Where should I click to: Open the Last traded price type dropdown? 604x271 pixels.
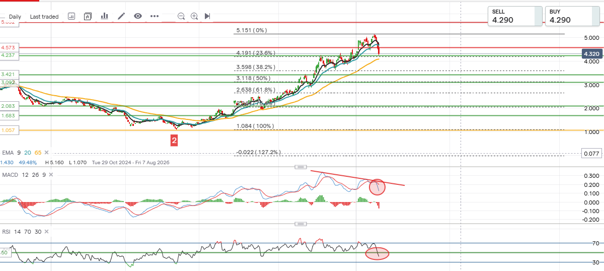tap(44, 17)
